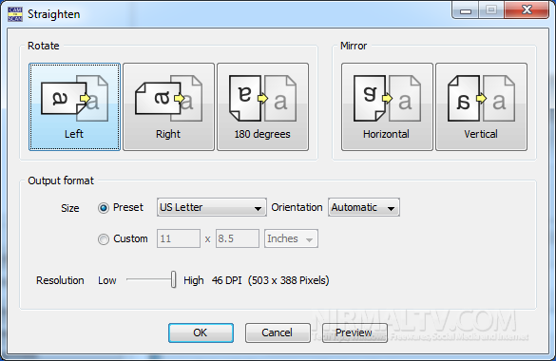Click the CamScan app icon in title bar
The height and width of the screenshot is (361, 556).
15,14
